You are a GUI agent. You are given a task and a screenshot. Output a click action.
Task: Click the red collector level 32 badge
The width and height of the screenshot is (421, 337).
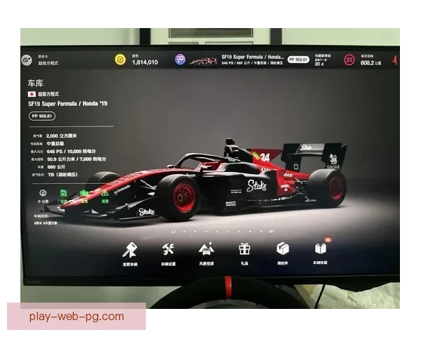point(349,60)
